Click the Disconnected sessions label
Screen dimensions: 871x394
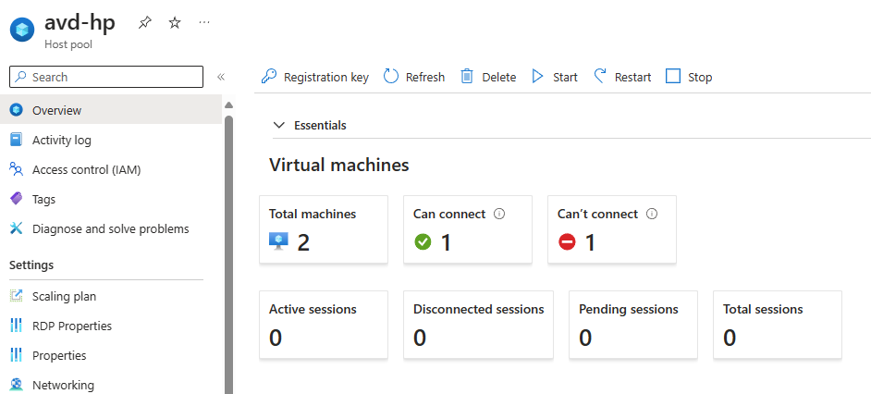coord(479,309)
